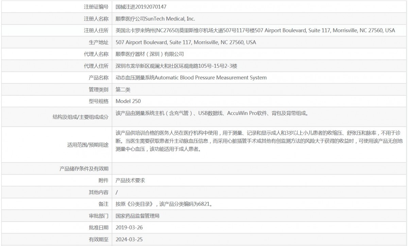Select composition text mentioning AccuWin Pro软件
Viewport: 408px width, 246px height.
(212, 113)
